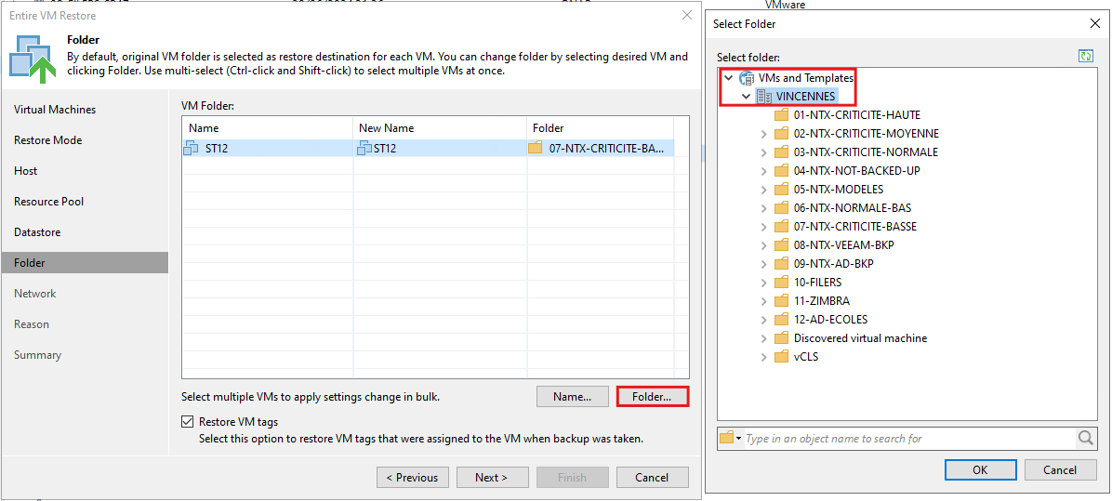The height and width of the screenshot is (501, 1112).
Task: Click the Next > button
Action: [x=492, y=478]
